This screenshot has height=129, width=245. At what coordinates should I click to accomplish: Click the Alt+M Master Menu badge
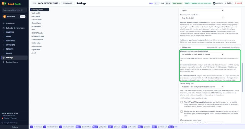pos(78,127)
